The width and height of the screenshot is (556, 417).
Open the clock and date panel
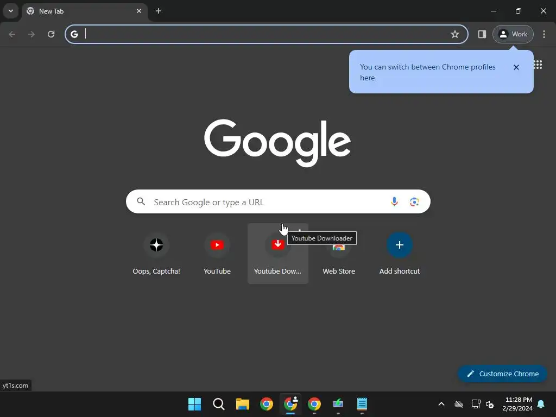[517, 404]
